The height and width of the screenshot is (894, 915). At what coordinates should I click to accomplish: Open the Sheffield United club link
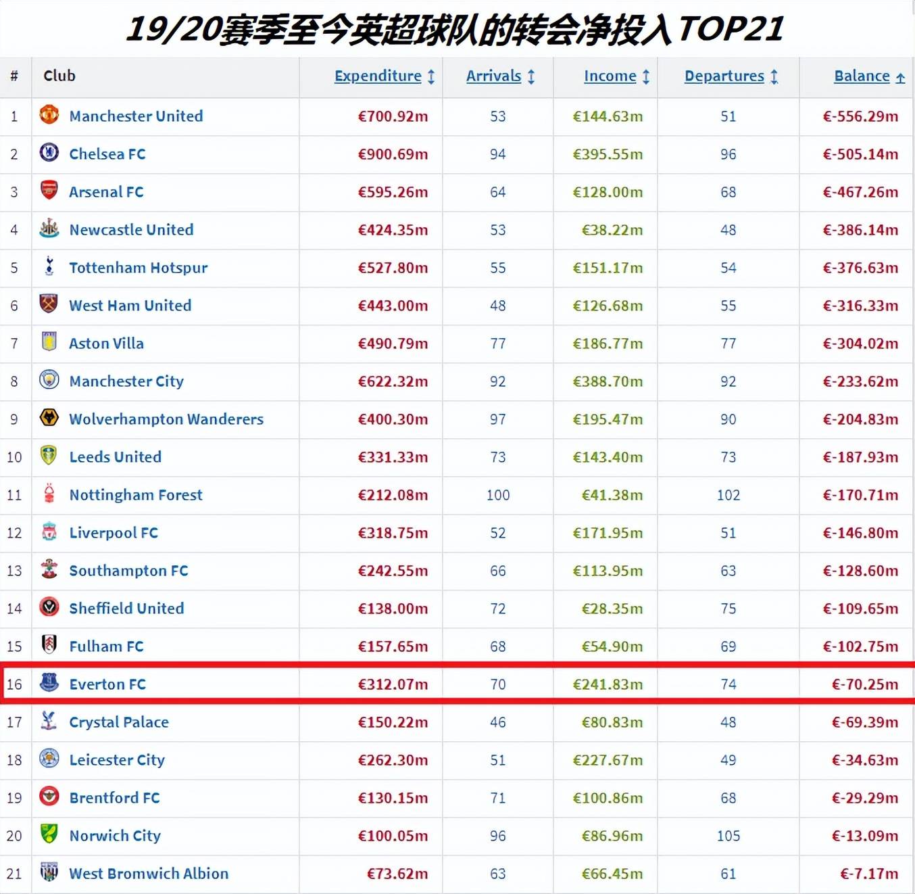tap(126, 609)
